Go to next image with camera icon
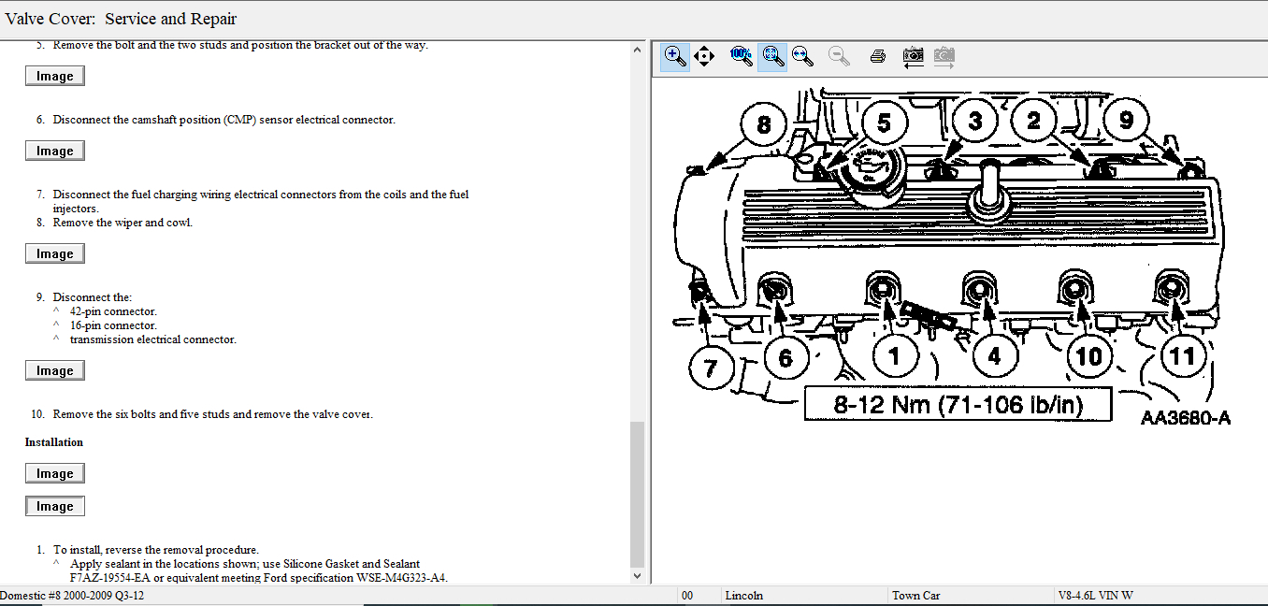1268x606 pixels. (x=944, y=56)
